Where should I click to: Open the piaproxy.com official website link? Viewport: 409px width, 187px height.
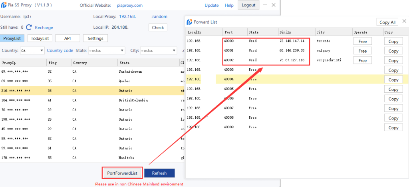point(131,5)
